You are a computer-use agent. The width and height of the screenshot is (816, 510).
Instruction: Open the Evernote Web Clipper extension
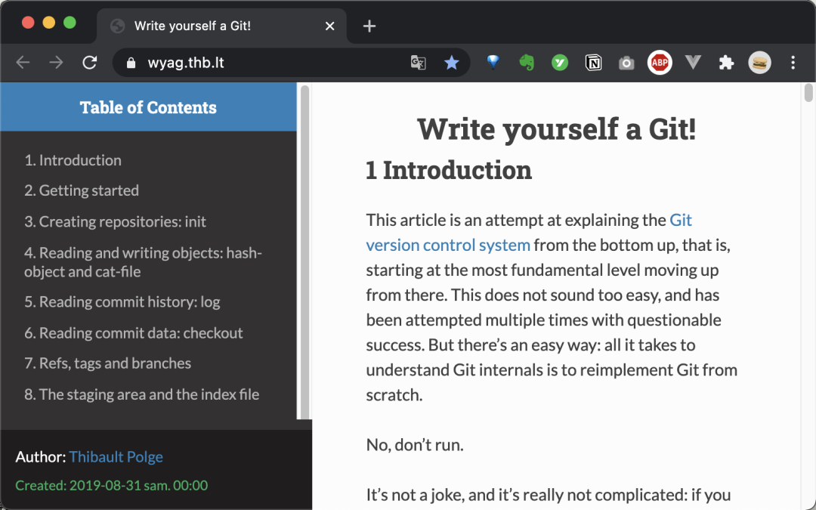click(527, 63)
